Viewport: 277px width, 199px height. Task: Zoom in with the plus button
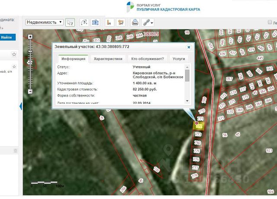30,37
